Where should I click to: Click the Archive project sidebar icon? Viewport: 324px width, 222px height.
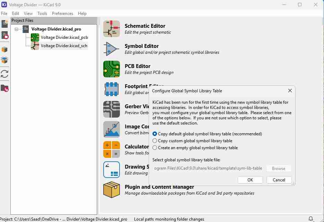click(x=5, y=50)
